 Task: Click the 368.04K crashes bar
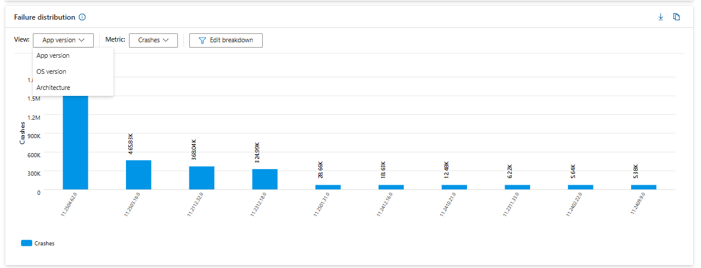[x=202, y=178]
